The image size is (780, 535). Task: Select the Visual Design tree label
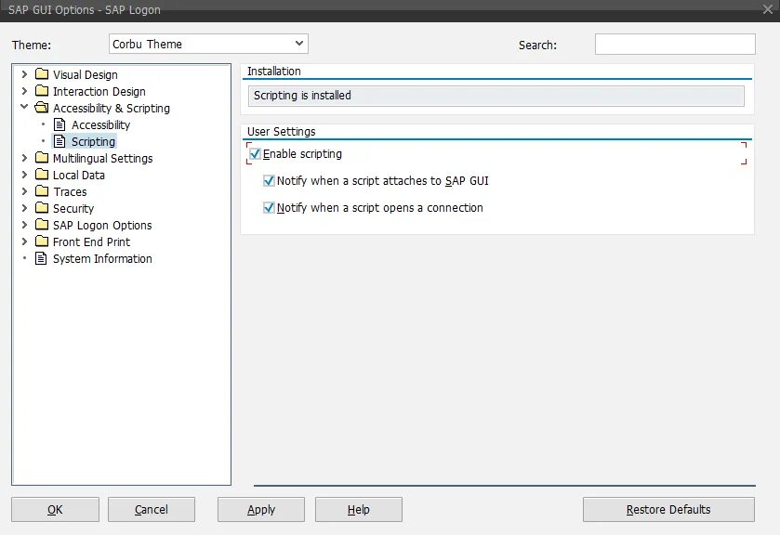tap(85, 74)
